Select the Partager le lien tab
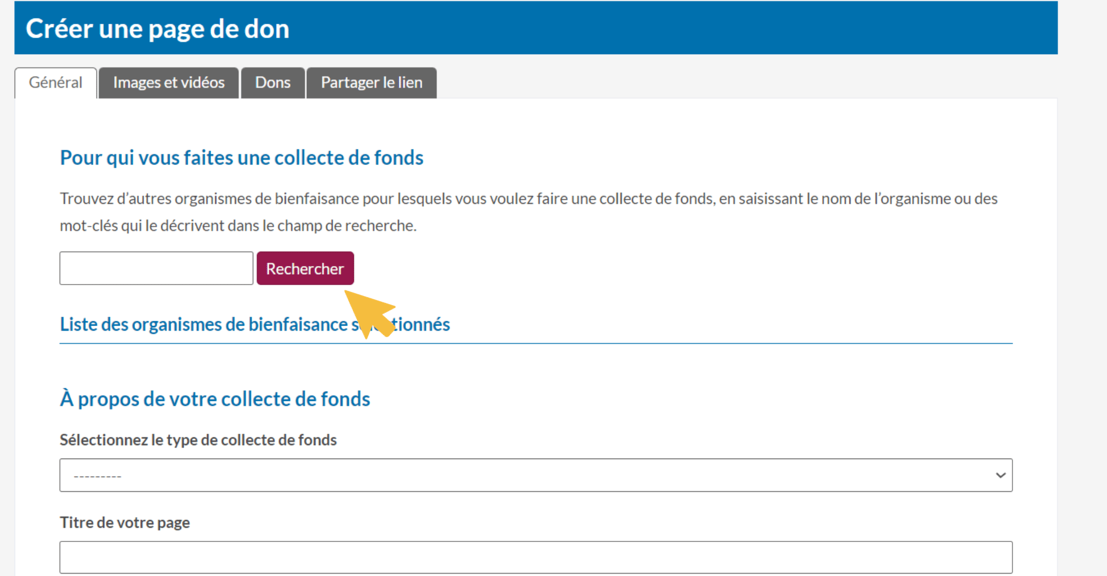The height and width of the screenshot is (576, 1107). (x=371, y=83)
